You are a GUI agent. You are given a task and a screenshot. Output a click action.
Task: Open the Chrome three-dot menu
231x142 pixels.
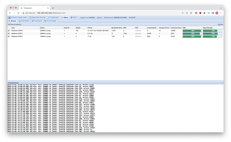[x=221, y=13]
